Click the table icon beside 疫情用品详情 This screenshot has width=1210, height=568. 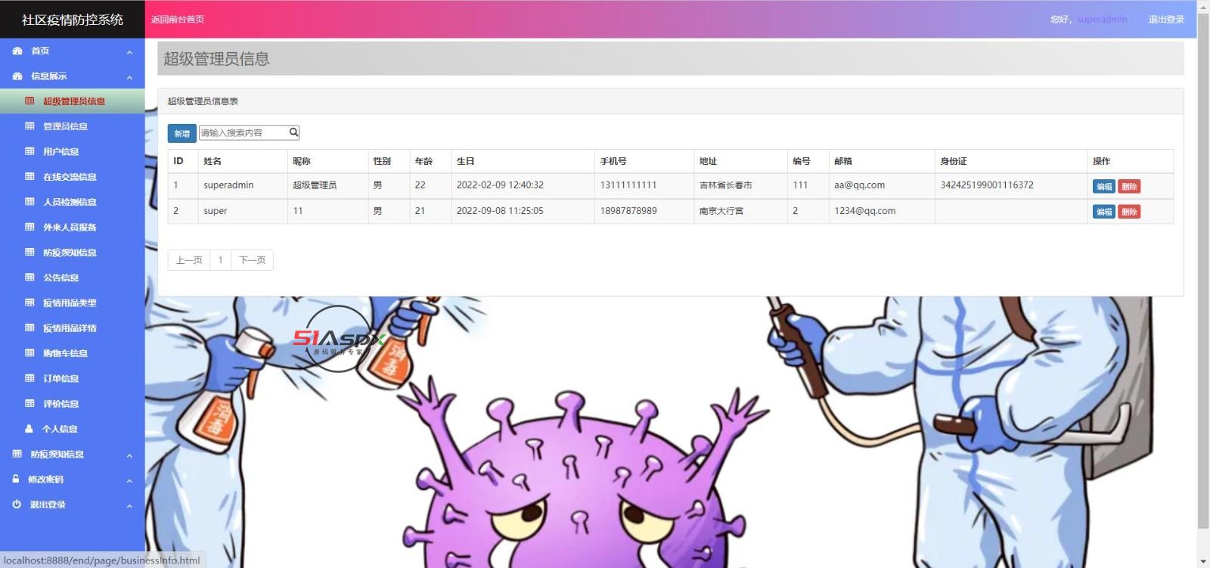tap(29, 327)
